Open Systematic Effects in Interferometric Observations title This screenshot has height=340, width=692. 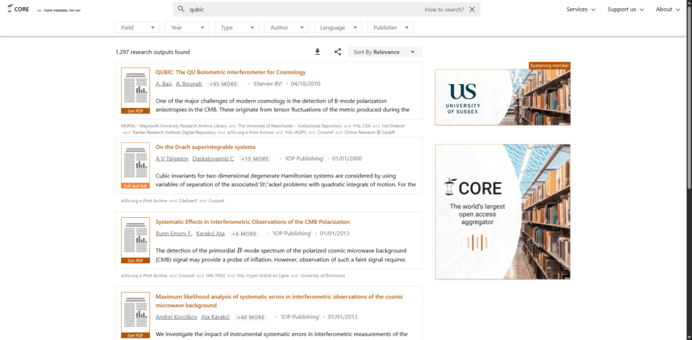click(x=253, y=222)
